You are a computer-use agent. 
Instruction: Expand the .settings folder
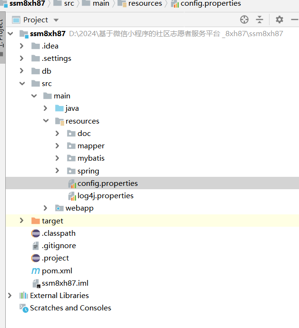pyautogui.click(x=21, y=58)
